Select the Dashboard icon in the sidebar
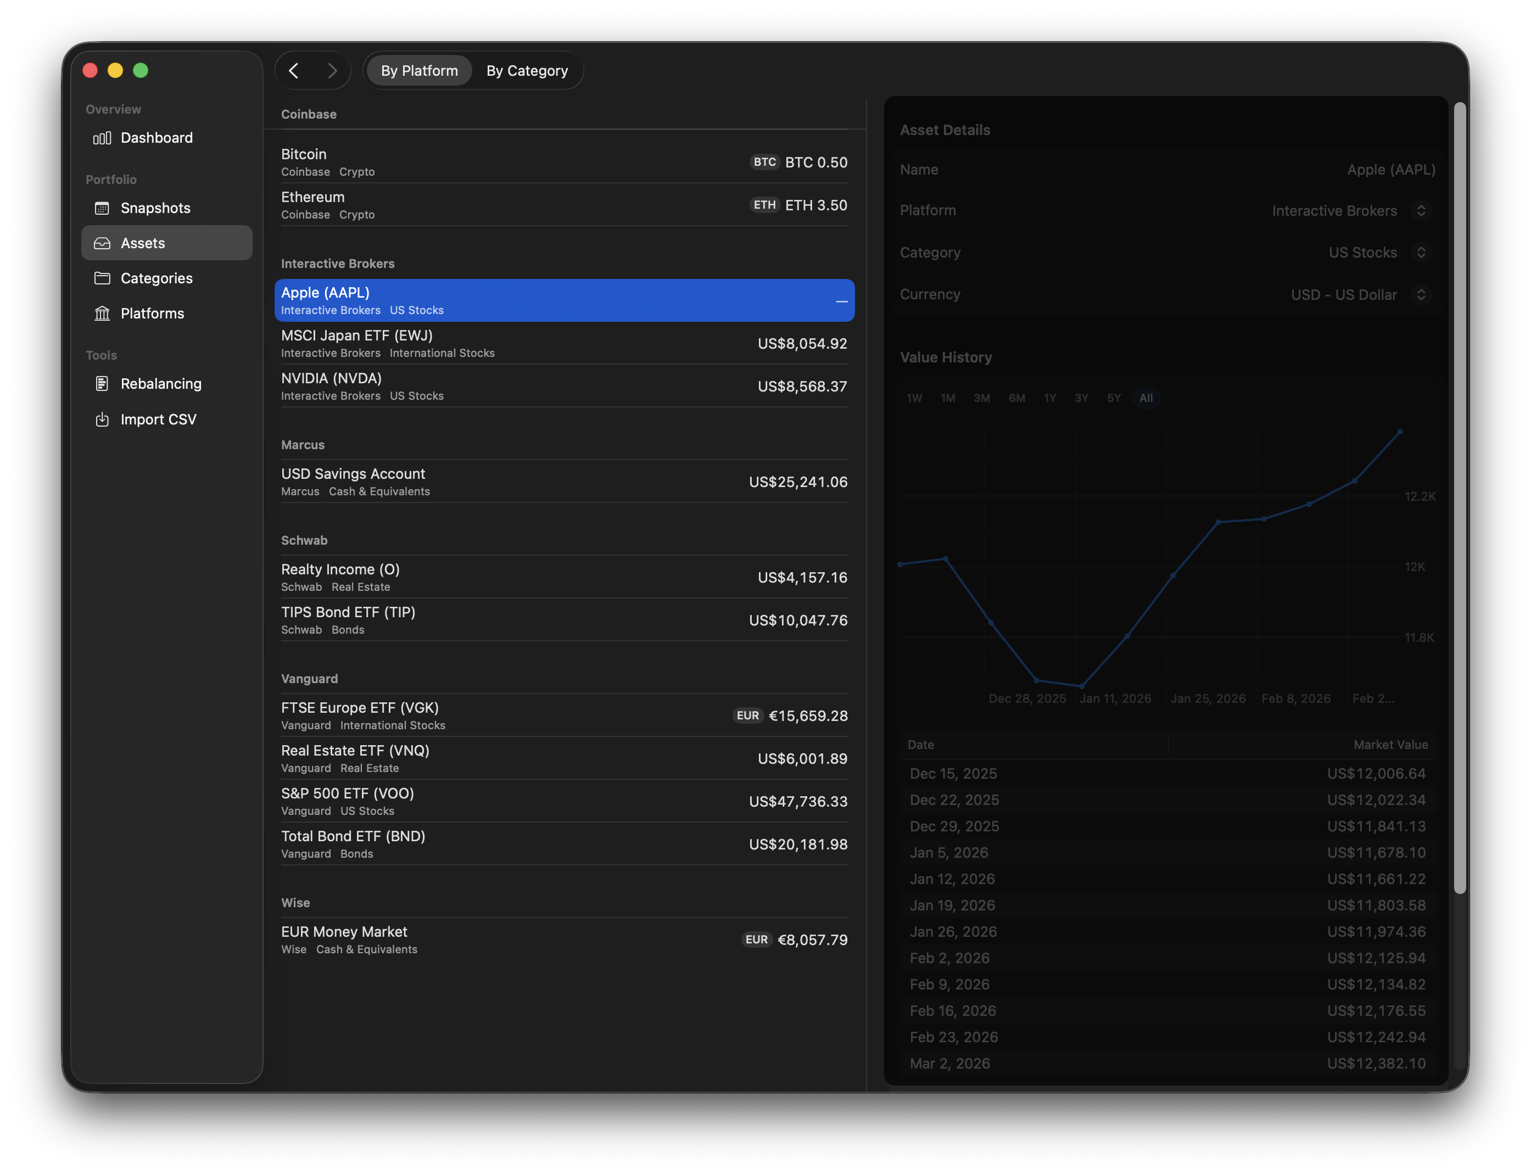 point(103,138)
